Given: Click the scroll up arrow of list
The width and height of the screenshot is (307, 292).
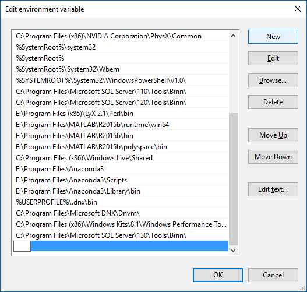Looking at the screenshot, I should 233,36.
